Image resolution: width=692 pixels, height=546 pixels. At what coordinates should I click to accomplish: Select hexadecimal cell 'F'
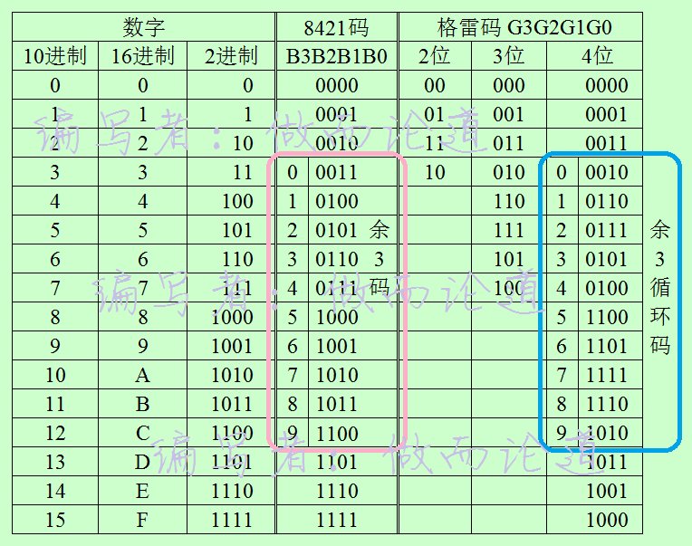click(142, 520)
